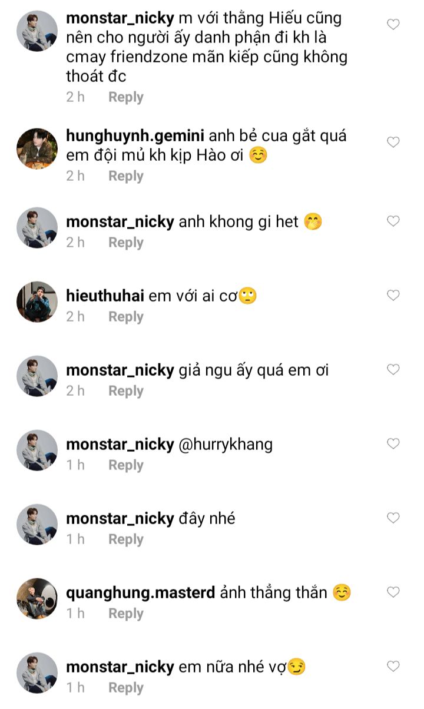
Task: Like the 'anh khong gi het' comment
Action: 393,221
